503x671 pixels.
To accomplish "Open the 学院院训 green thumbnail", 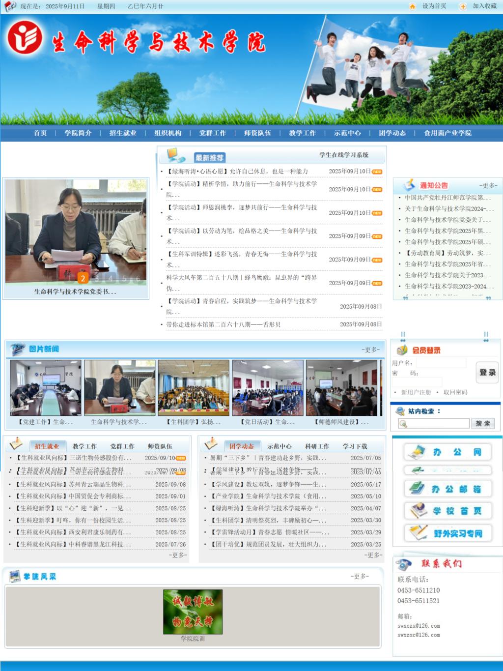I will coord(193,612).
